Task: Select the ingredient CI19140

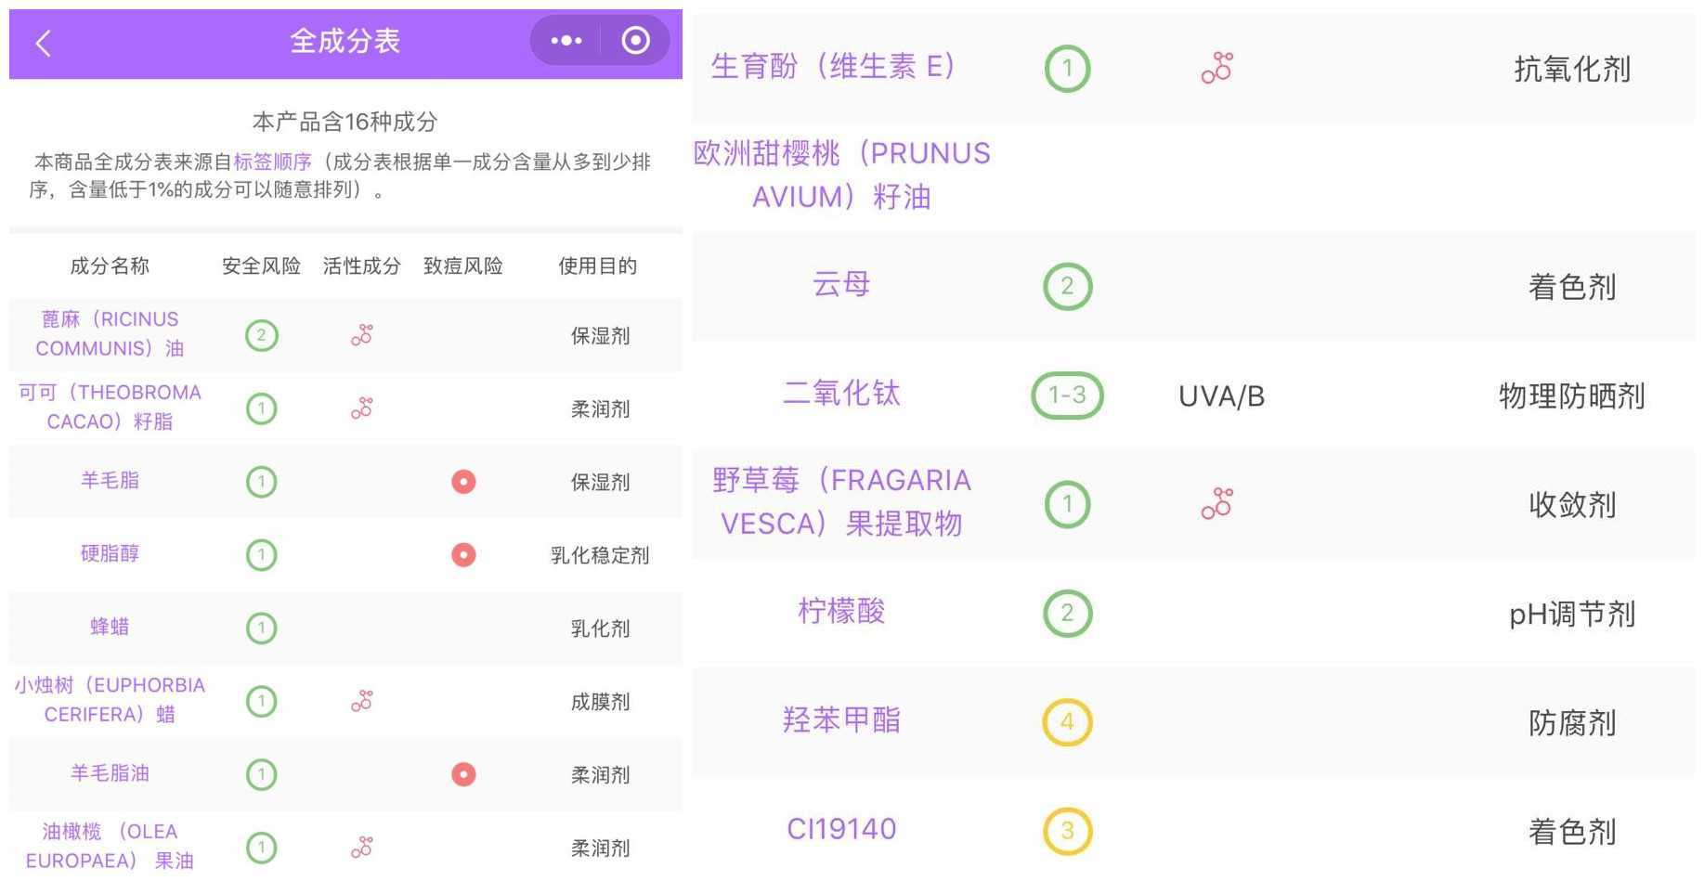Action: click(x=839, y=827)
